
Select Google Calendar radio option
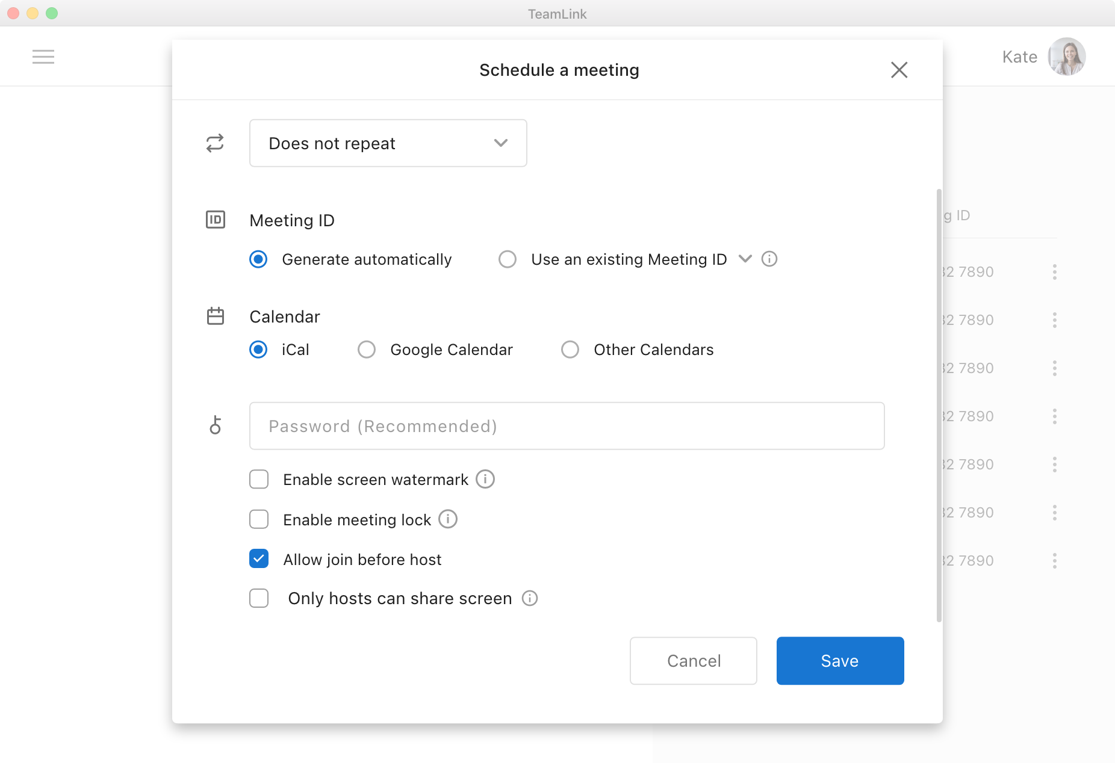[367, 350]
